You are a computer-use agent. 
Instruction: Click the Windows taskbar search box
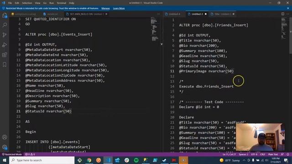point(42,160)
